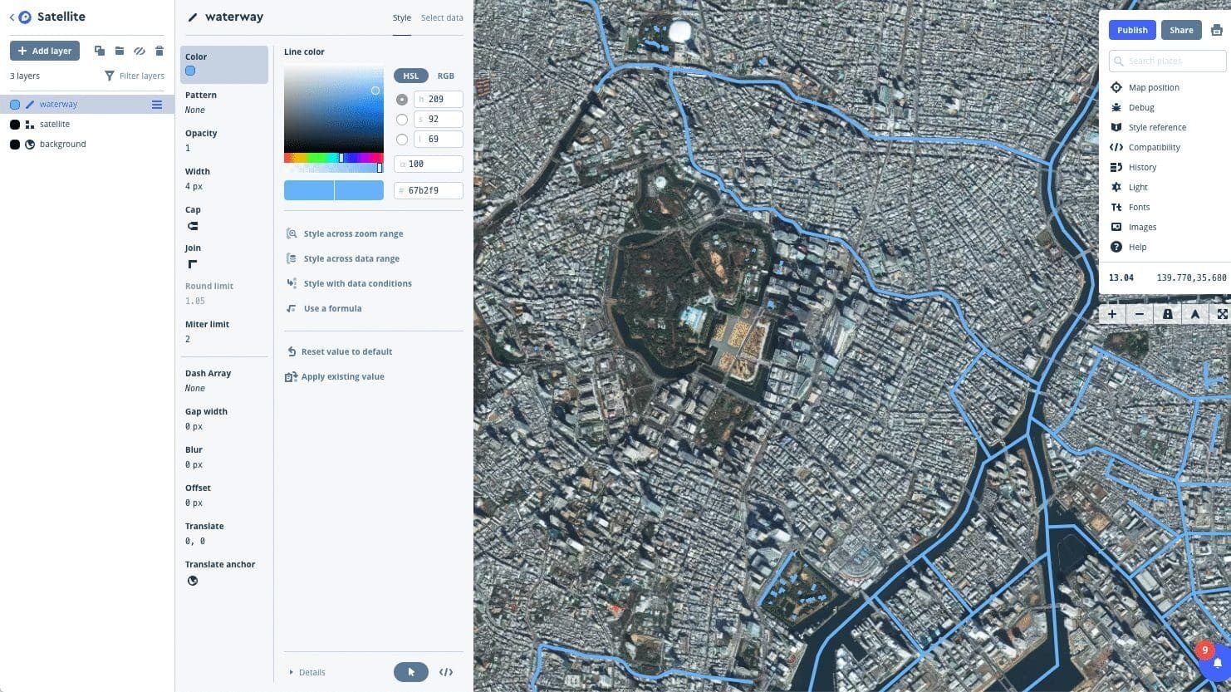Click the print icon beside Share
The width and height of the screenshot is (1231, 692).
pyautogui.click(x=1216, y=30)
